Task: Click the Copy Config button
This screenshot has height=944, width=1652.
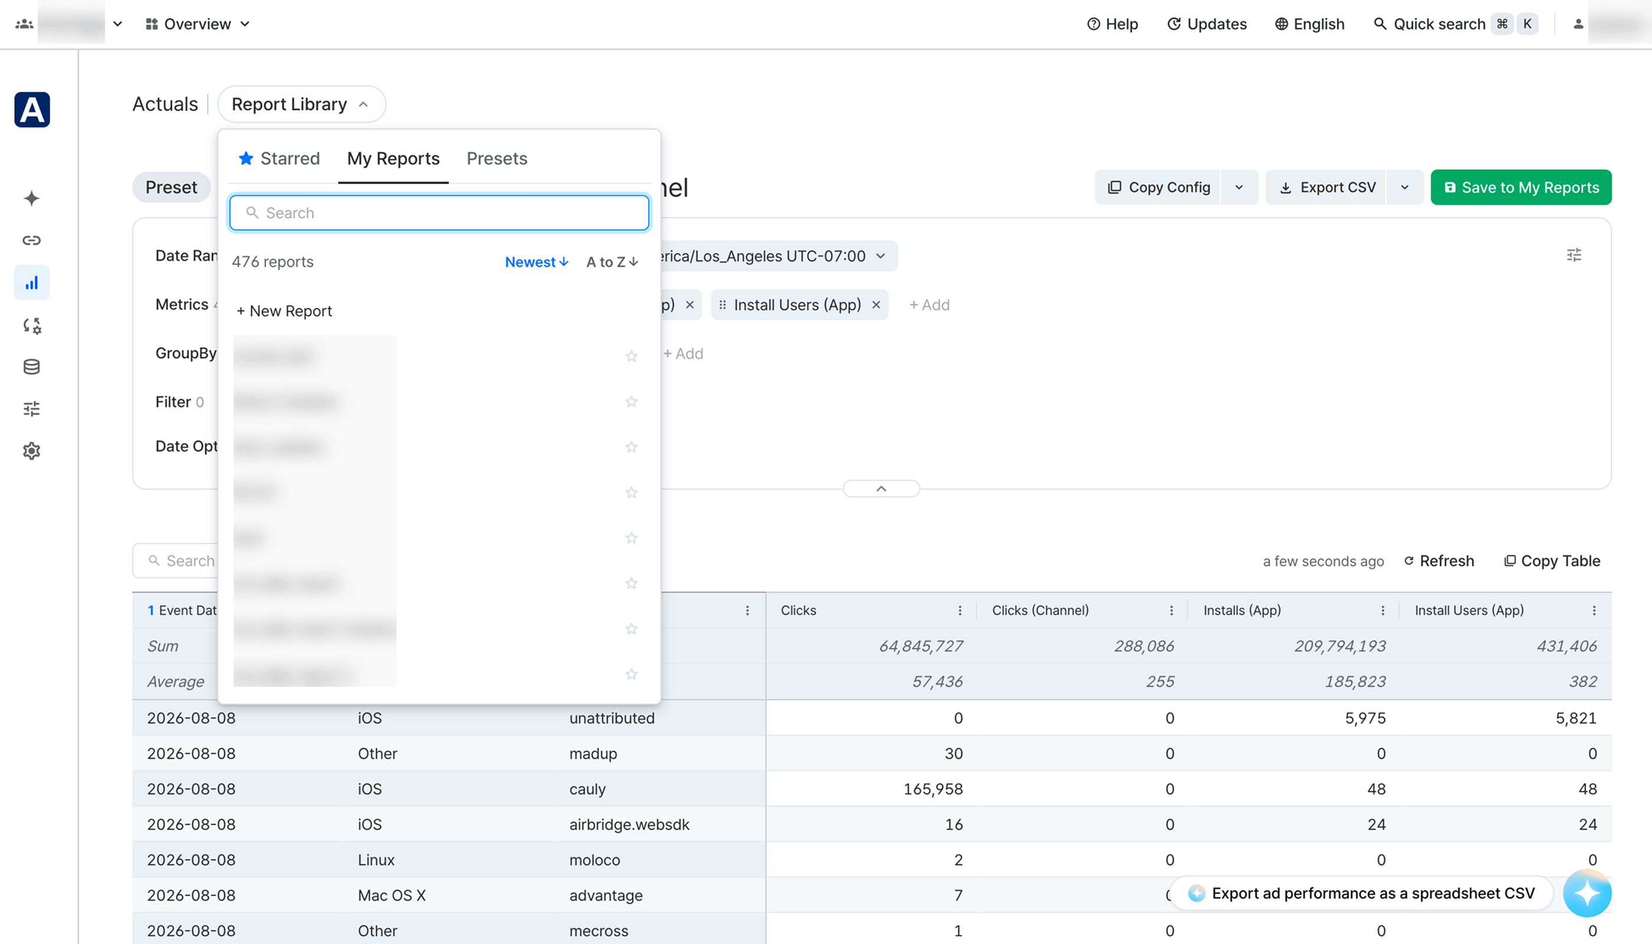Action: (x=1159, y=188)
